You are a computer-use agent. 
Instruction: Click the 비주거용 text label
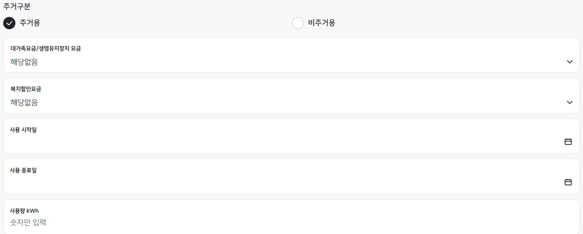pyautogui.click(x=321, y=23)
